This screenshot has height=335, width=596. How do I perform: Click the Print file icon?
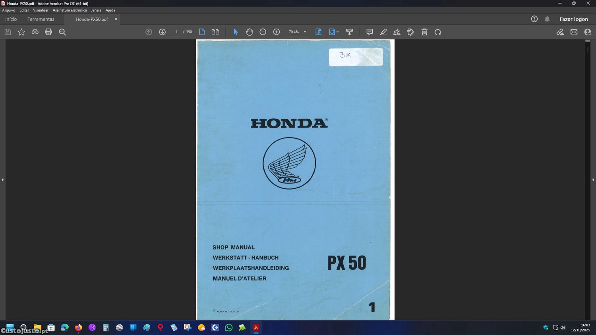48,32
